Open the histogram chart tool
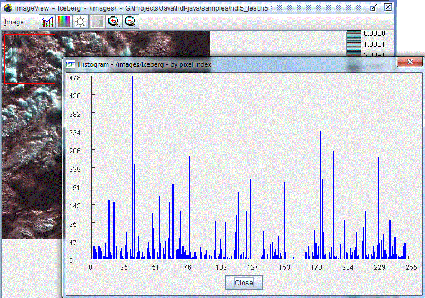Viewport: 425px width, 298px height. point(47,22)
